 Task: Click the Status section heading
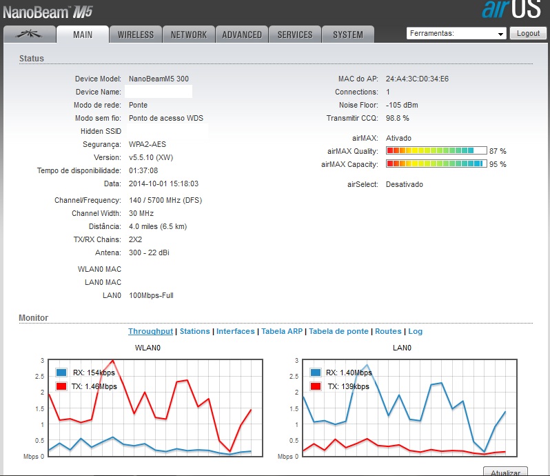32,58
